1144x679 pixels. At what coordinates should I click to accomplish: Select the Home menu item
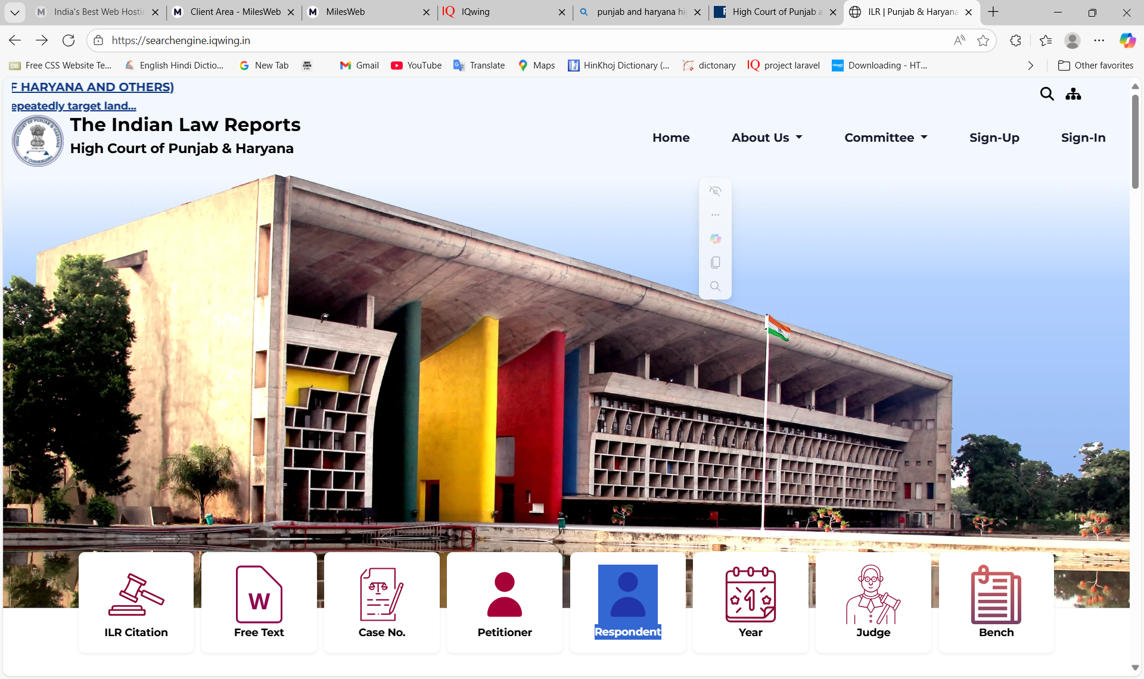[x=671, y=138]
